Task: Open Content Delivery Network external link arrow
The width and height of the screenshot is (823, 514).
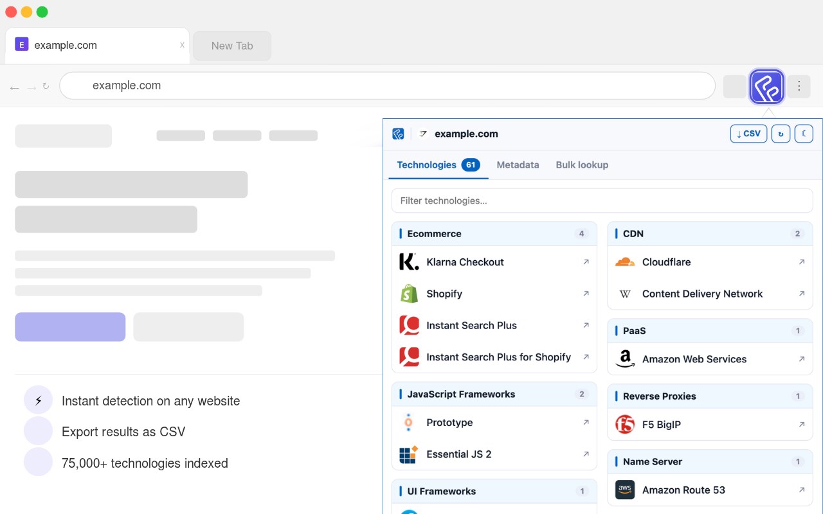Action: tap(802, 294)
